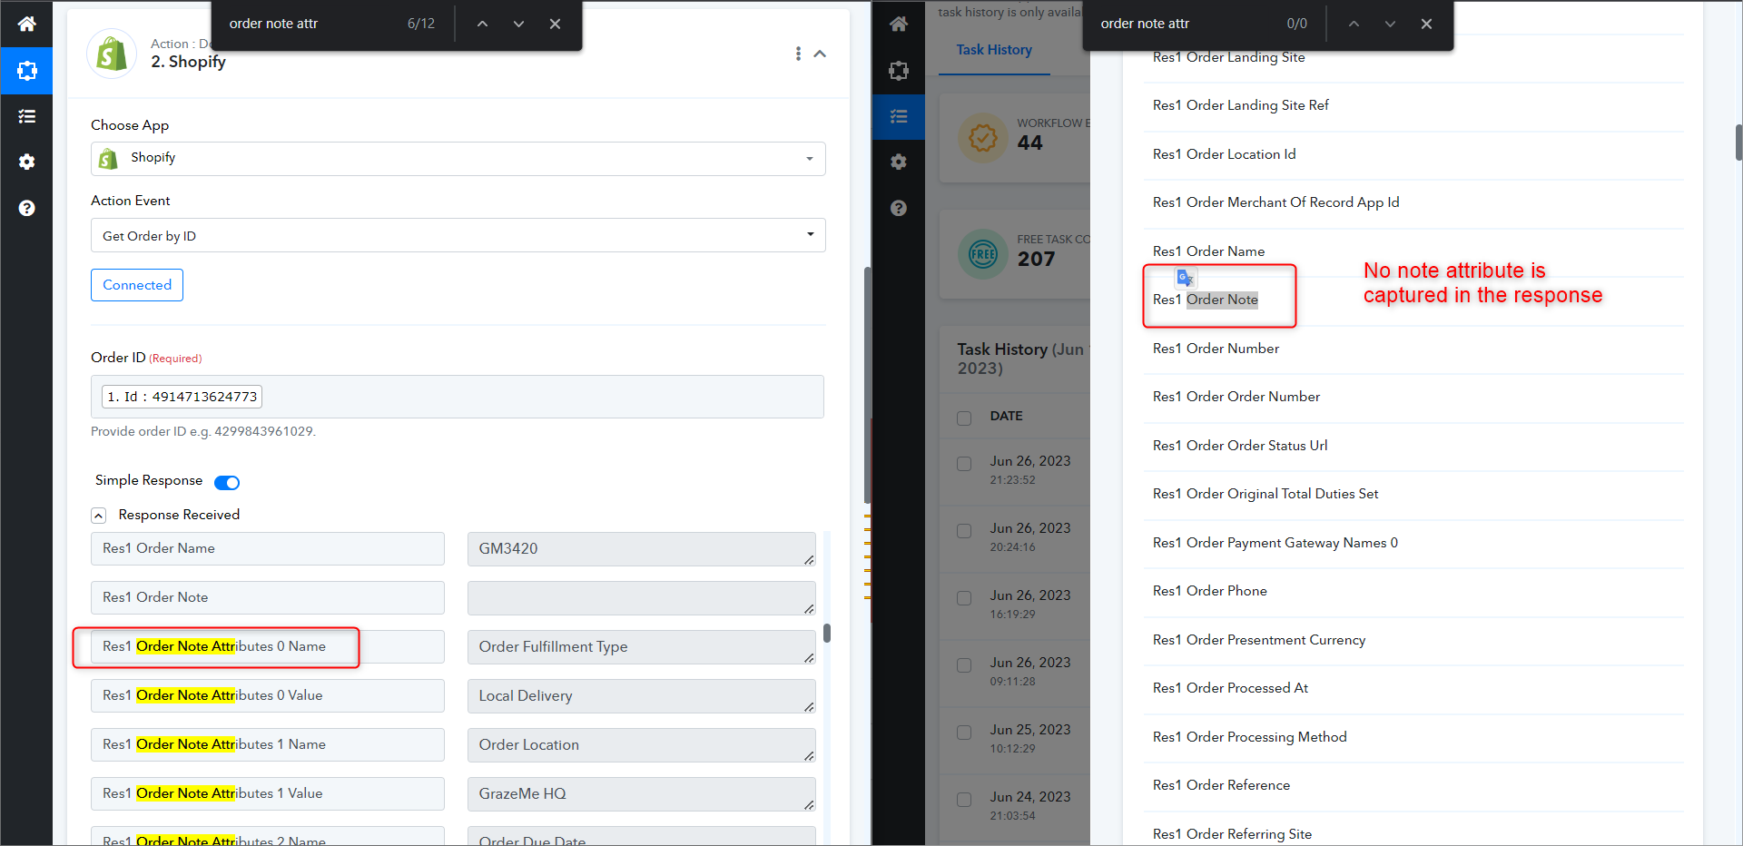
Task: Tick the select-all checkbox beside DATE header
Action: coord(964,418)
